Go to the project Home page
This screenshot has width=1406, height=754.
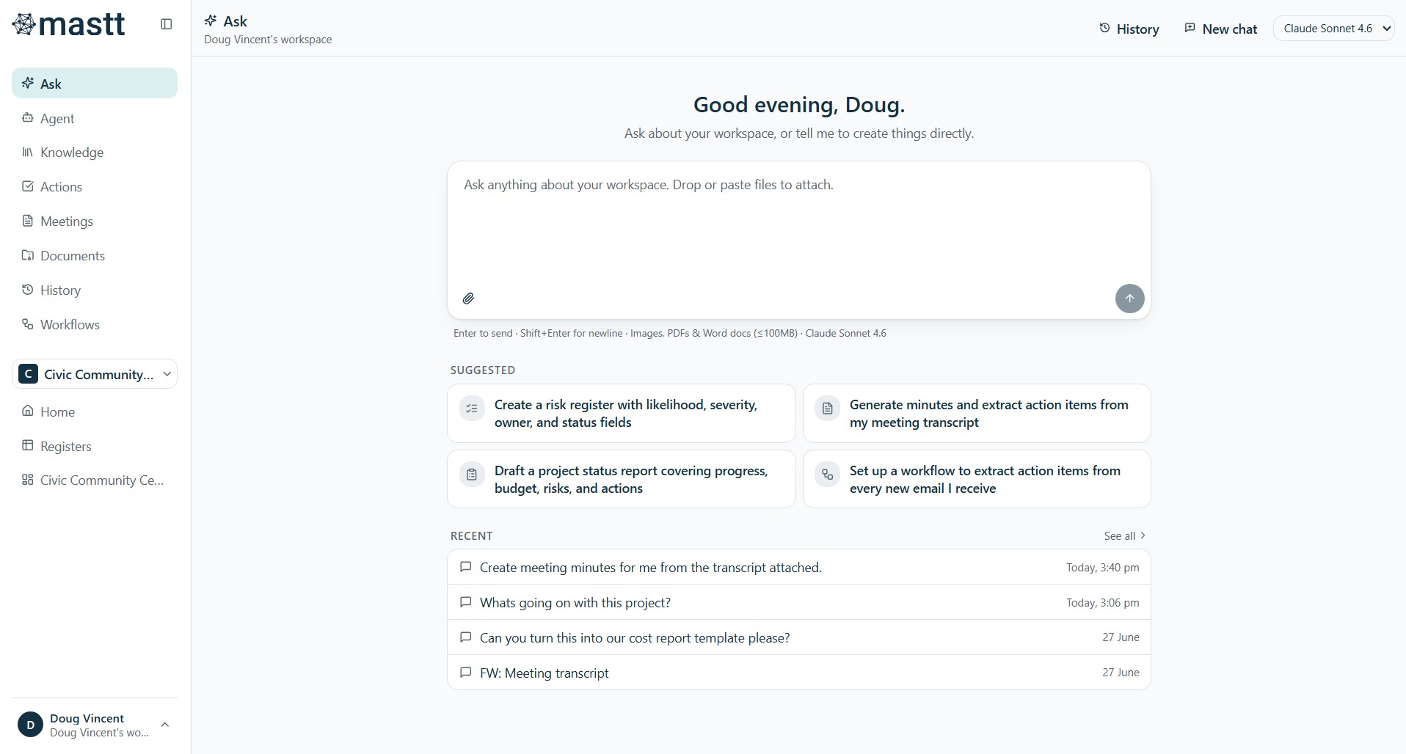click(95, 412)
